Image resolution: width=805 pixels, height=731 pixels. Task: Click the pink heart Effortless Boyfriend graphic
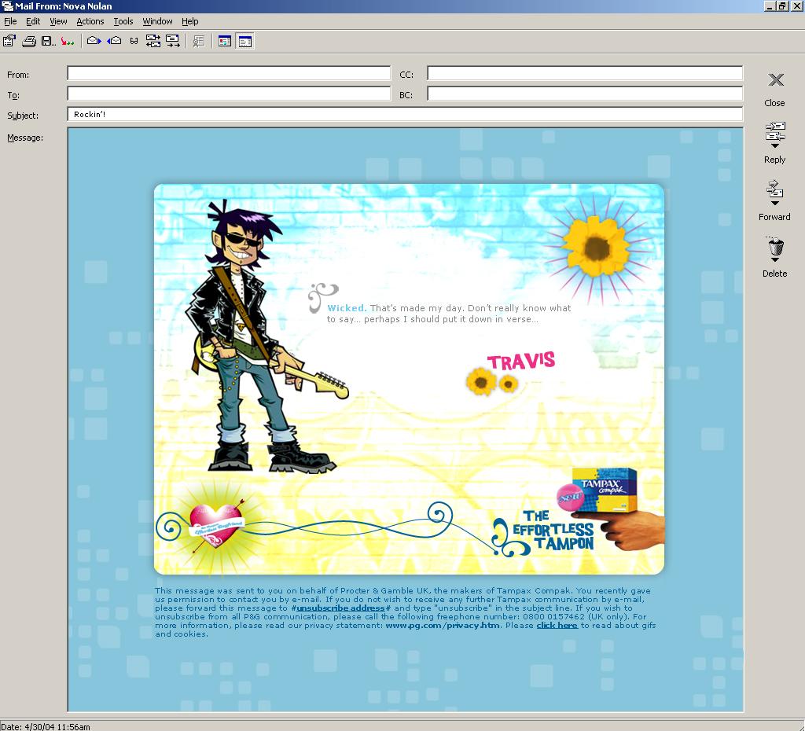click(x=215, y=525)
